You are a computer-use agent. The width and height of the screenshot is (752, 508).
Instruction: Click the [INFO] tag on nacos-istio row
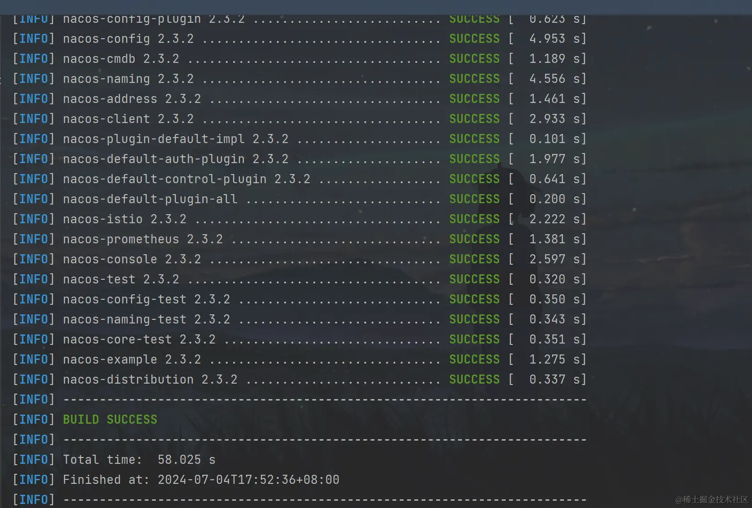[x=34, y=219]
